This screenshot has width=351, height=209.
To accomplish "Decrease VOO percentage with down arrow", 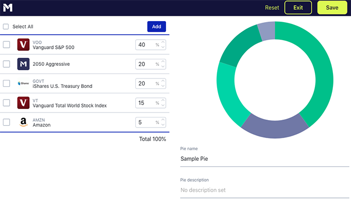I will [163, 47].
